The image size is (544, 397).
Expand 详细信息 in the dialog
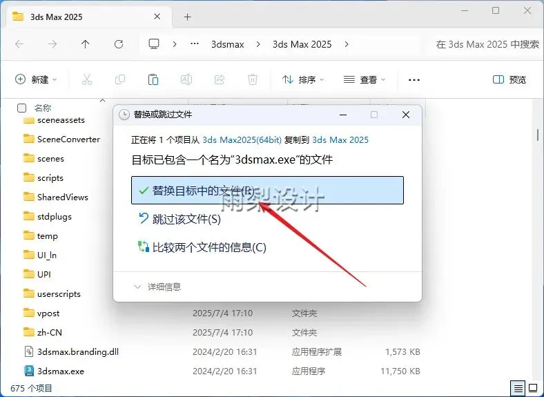(x=157, y=287)
